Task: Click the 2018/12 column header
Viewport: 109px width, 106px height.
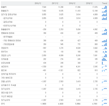Action: tap(72, 4)
